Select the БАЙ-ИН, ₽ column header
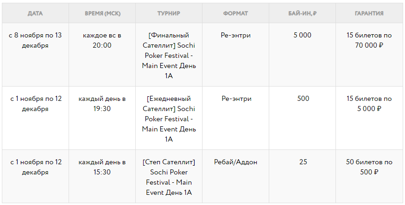The height and width of the screenshot is (205, 405). pyautogui.click(x=302, y=13)
